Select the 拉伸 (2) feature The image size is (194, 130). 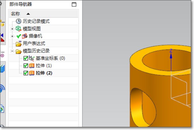[x=43, y=73]
